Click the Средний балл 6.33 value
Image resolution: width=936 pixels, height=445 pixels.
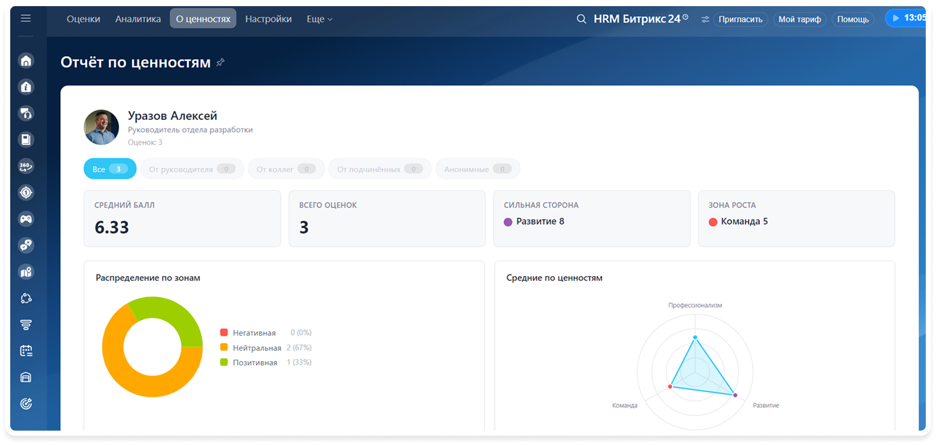pyautogui.click(x=112, y=227)
